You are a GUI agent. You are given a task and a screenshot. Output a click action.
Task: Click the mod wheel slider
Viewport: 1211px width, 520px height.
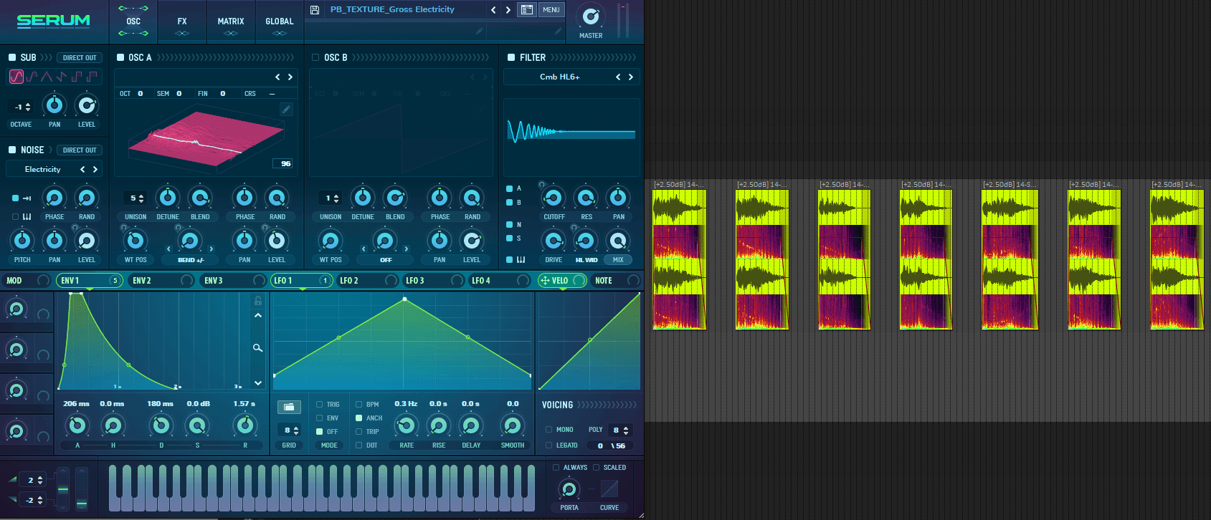[82, 488]
